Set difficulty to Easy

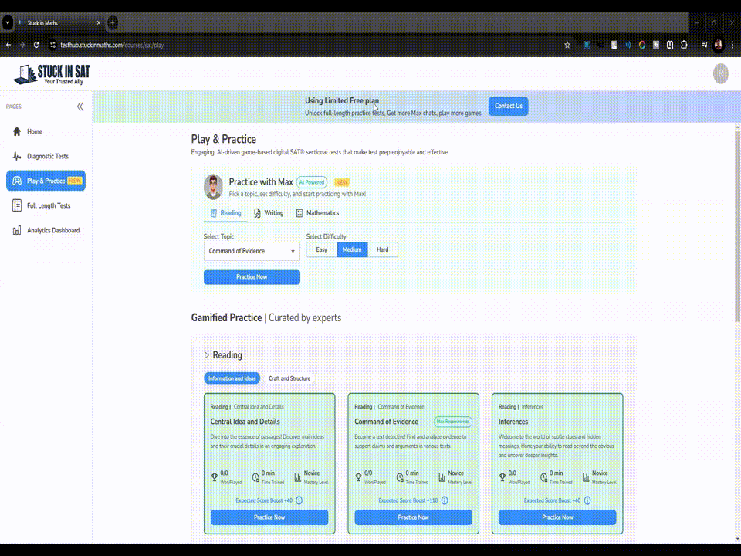pos(322,249)
